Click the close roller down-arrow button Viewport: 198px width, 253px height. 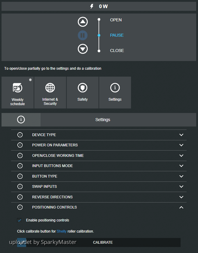[x=83, y=49]
